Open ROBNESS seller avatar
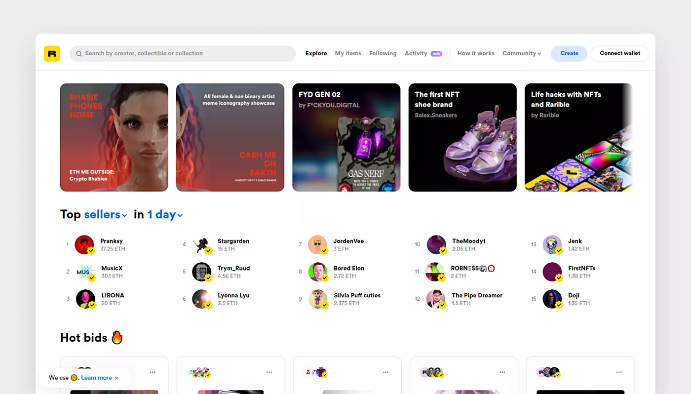 pyautogui.click(x=435, y=272)
